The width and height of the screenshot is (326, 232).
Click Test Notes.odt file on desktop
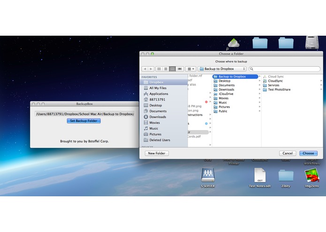tap(260, 178)
